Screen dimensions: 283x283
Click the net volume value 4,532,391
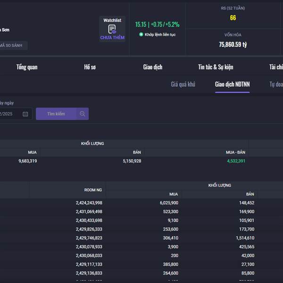(x=236, y=161)
